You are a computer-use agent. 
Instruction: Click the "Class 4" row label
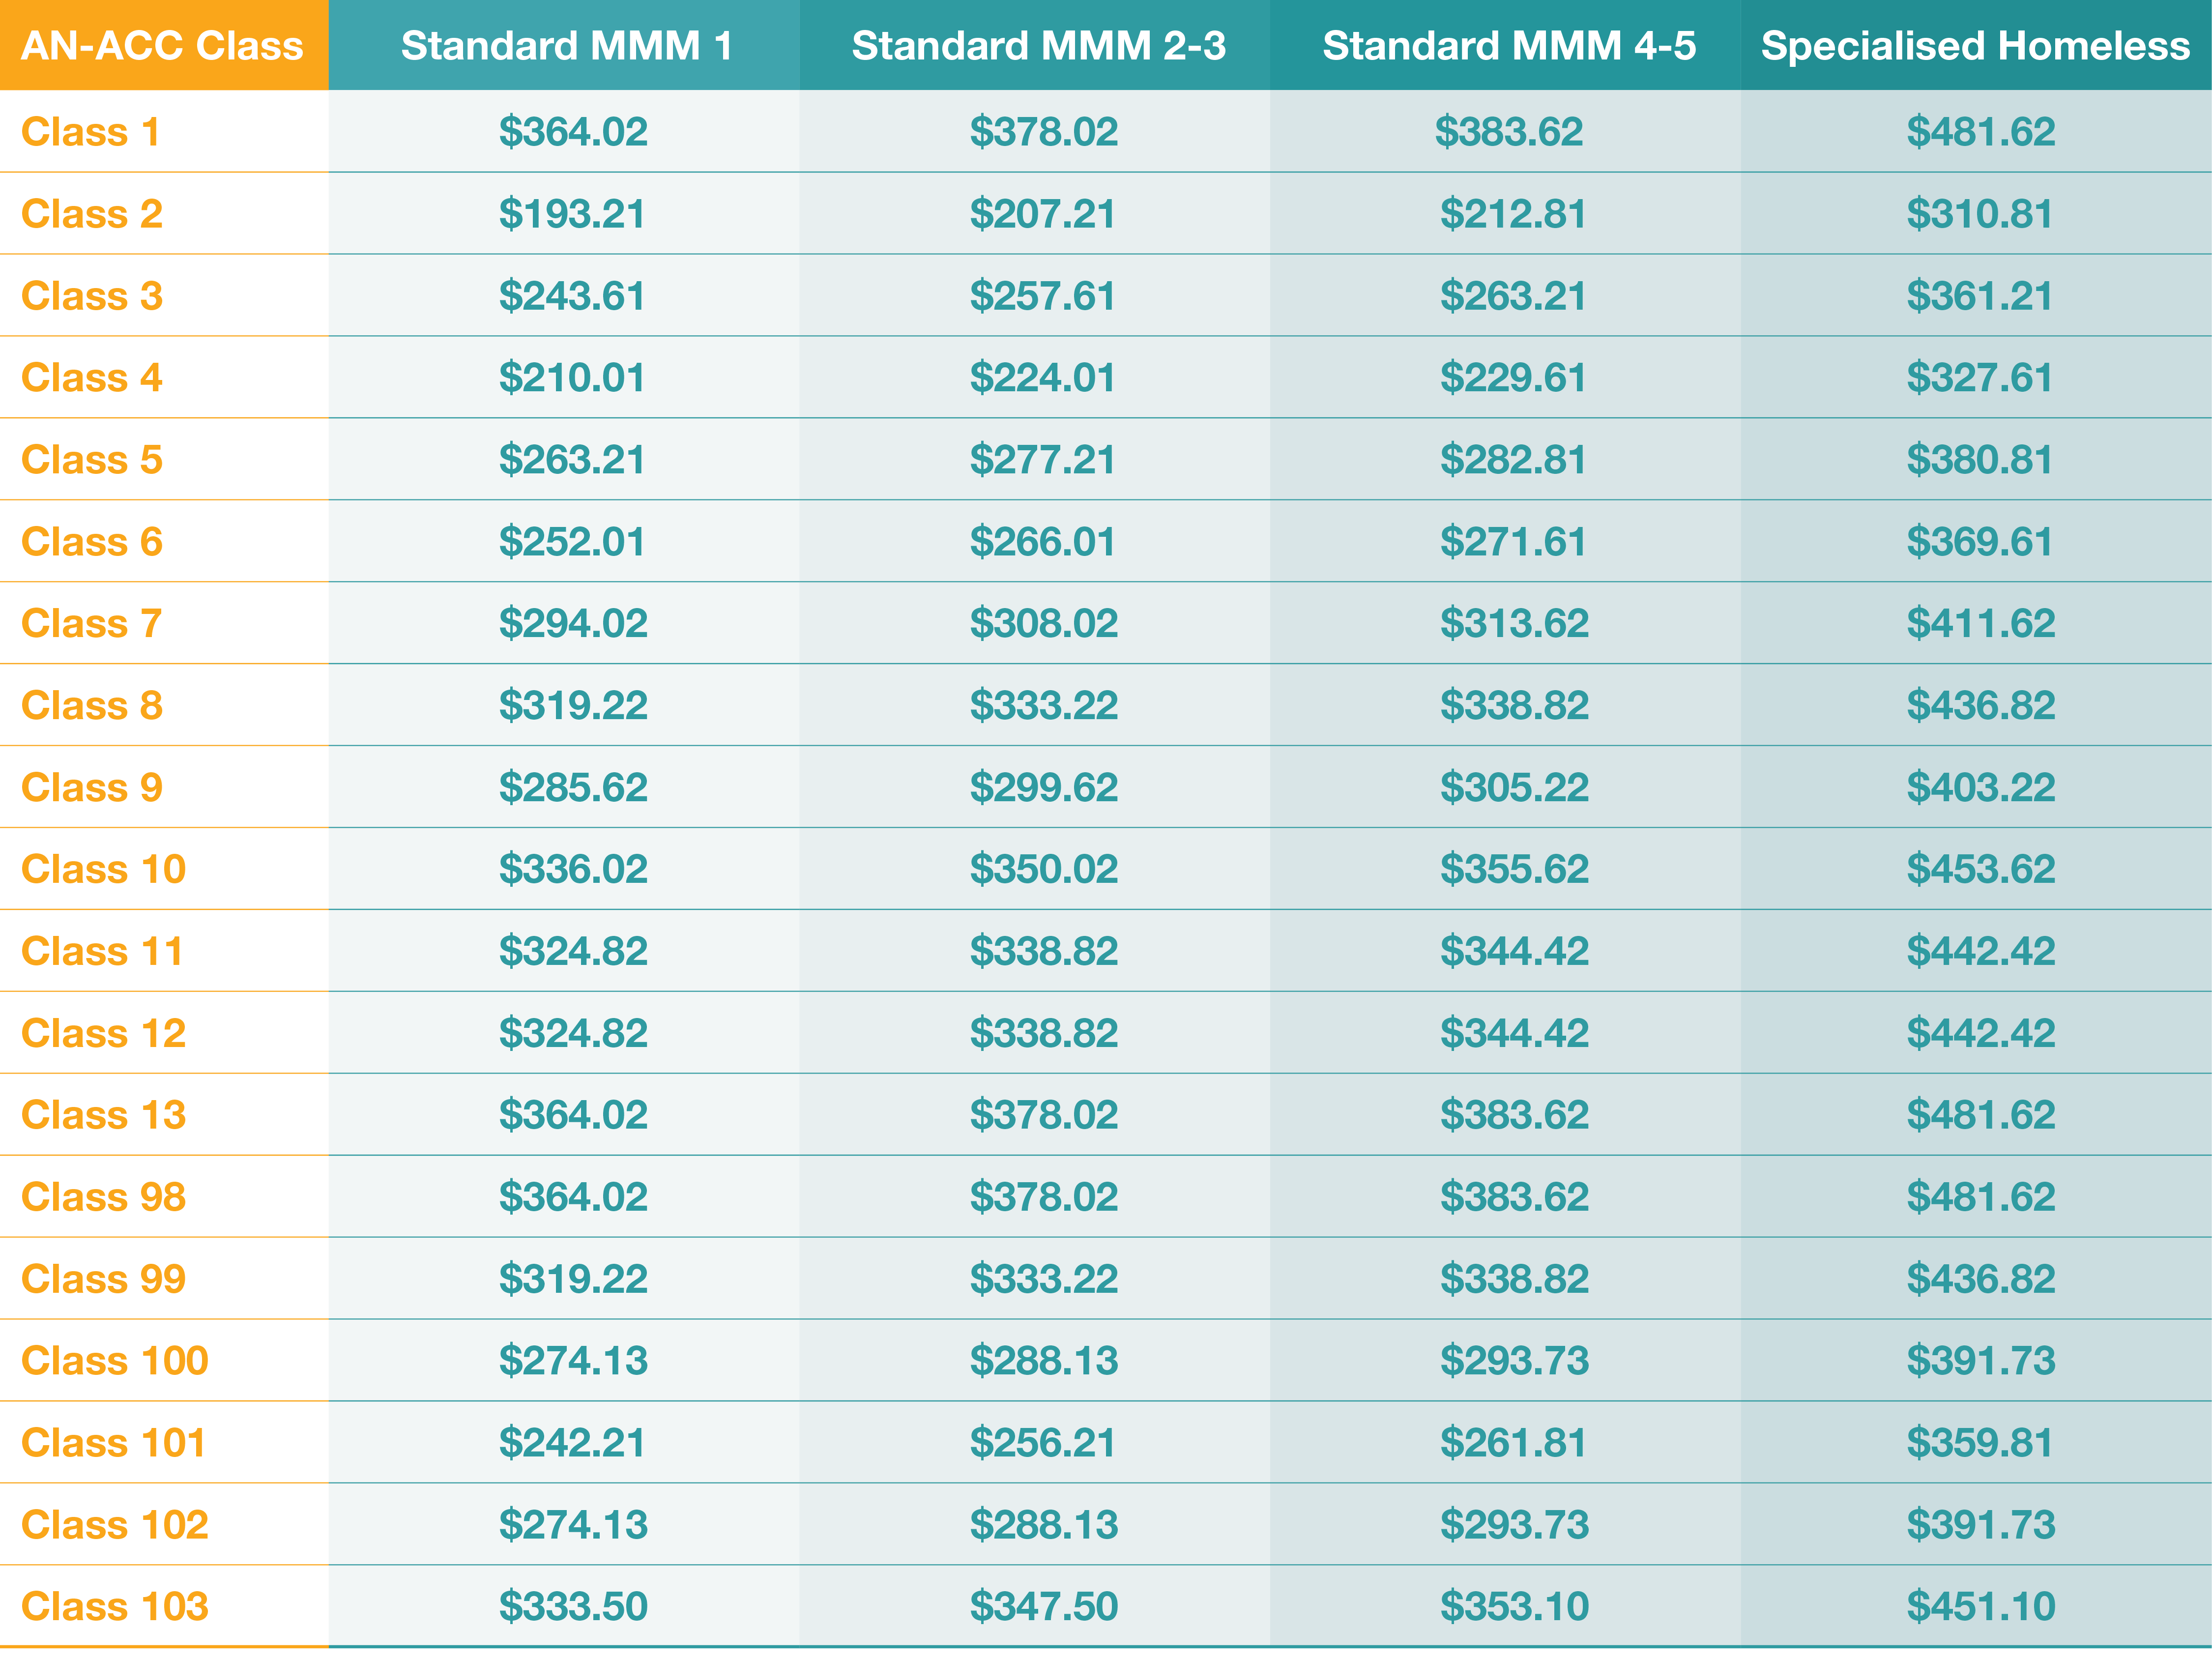92,378
